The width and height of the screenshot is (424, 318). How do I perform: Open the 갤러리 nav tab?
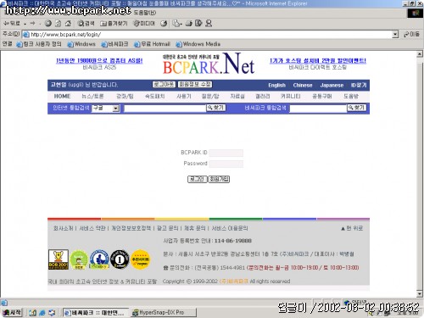262,96
